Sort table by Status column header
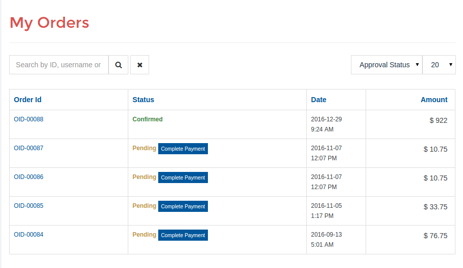This screenshot has height=268, width=463. 143,100
